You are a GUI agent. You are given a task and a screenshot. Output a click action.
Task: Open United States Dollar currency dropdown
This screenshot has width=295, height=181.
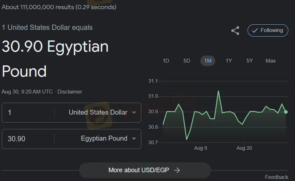[x=102, y=112]
